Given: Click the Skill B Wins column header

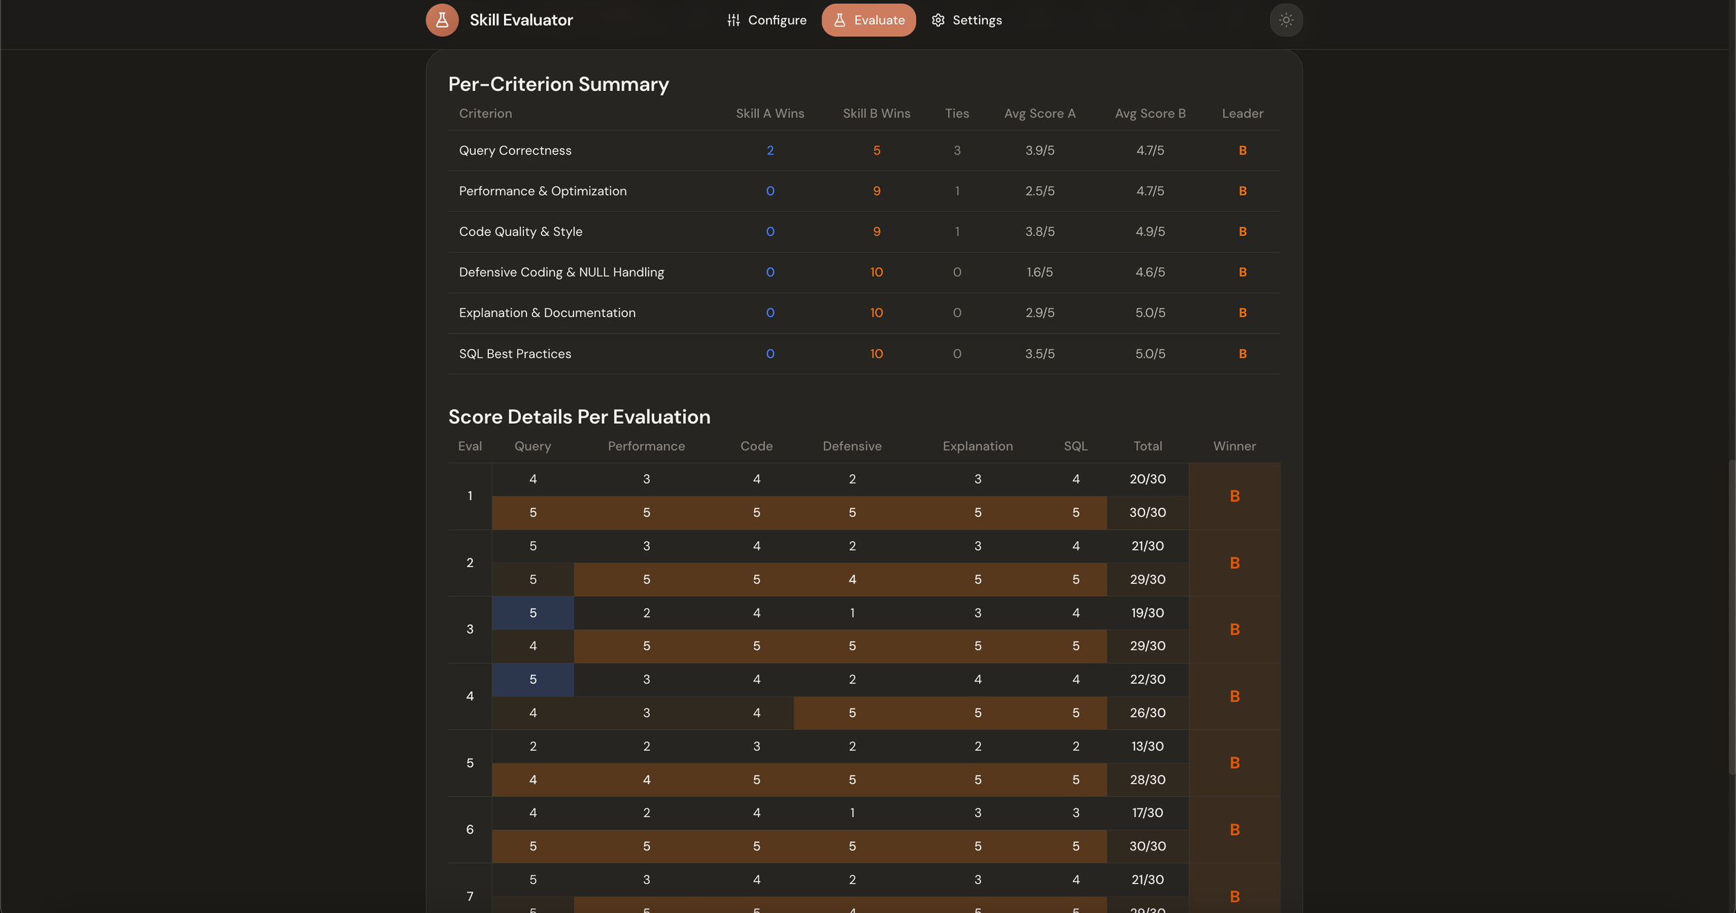Looking at the screenshot, I should [876, 114].
